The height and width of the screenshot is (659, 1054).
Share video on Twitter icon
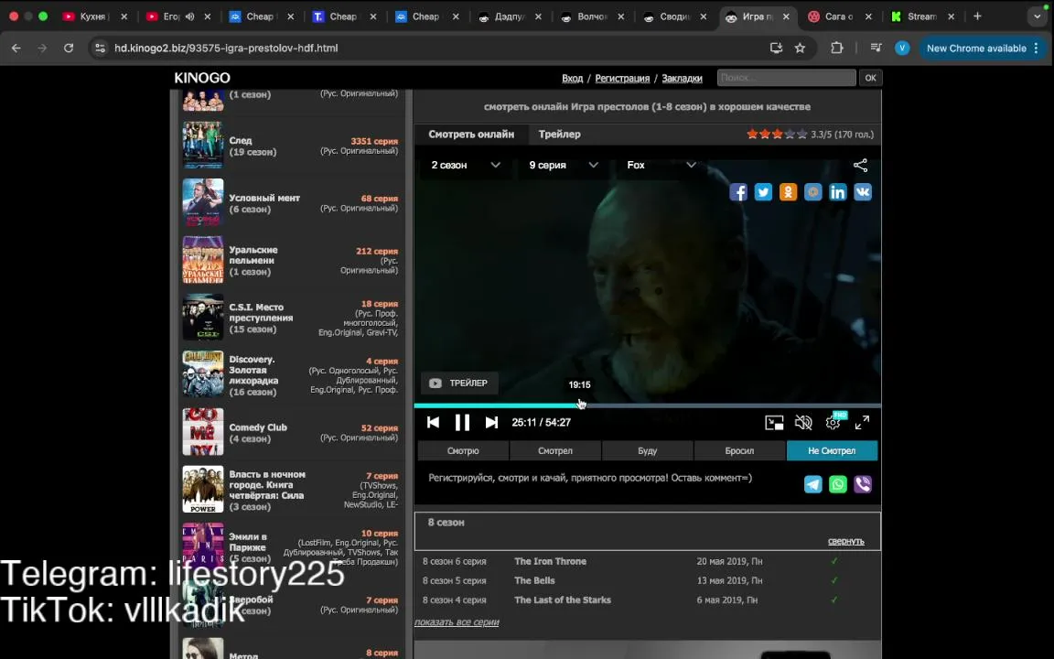point(763,192)
